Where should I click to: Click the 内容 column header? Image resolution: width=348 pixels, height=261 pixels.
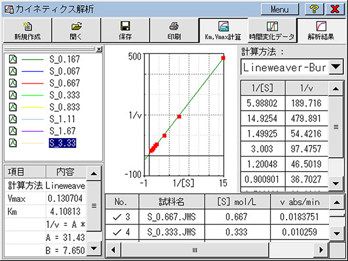(x=66, y=172)
